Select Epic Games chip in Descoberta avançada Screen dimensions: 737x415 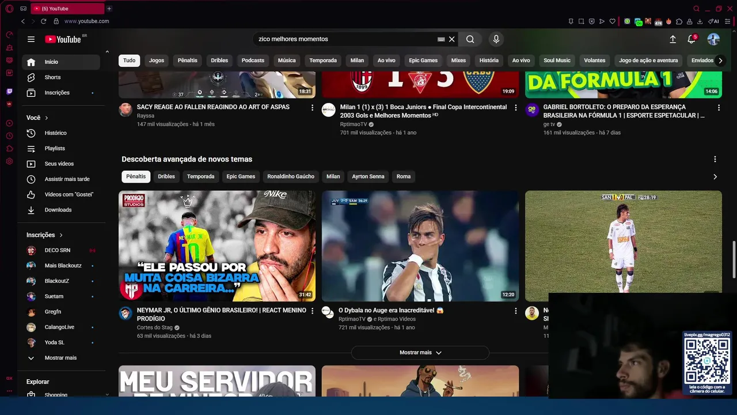click(x=241, y=176)
